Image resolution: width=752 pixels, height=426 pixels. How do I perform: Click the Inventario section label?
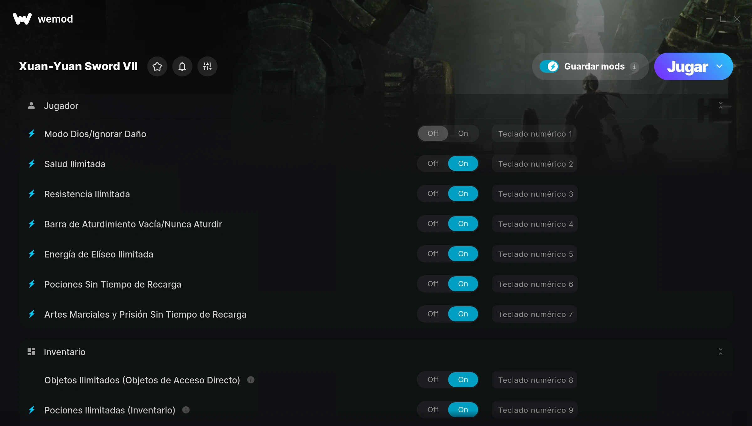tap(65, 352)
